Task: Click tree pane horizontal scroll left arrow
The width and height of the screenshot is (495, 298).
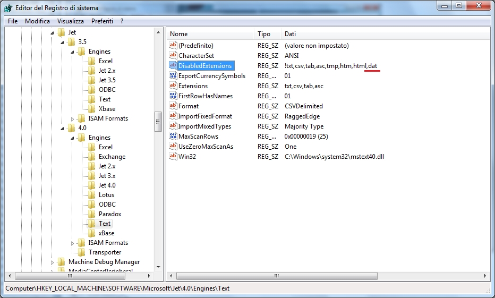Action: pos(10,276)
